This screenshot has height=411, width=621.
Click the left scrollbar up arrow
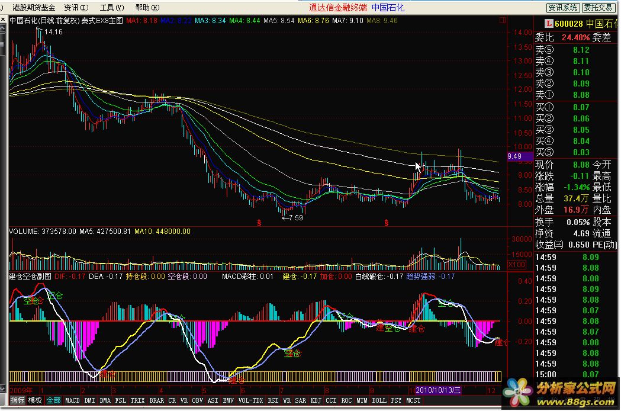(x=3, y=28)
